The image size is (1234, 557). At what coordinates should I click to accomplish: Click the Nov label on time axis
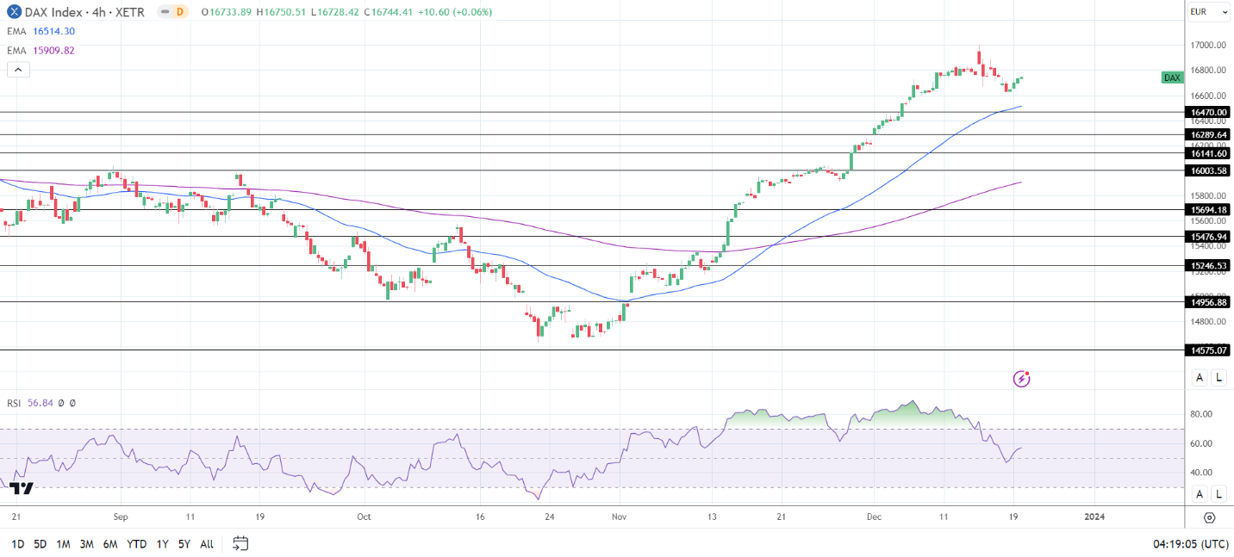pyautogui.click(x=620, y=517)
